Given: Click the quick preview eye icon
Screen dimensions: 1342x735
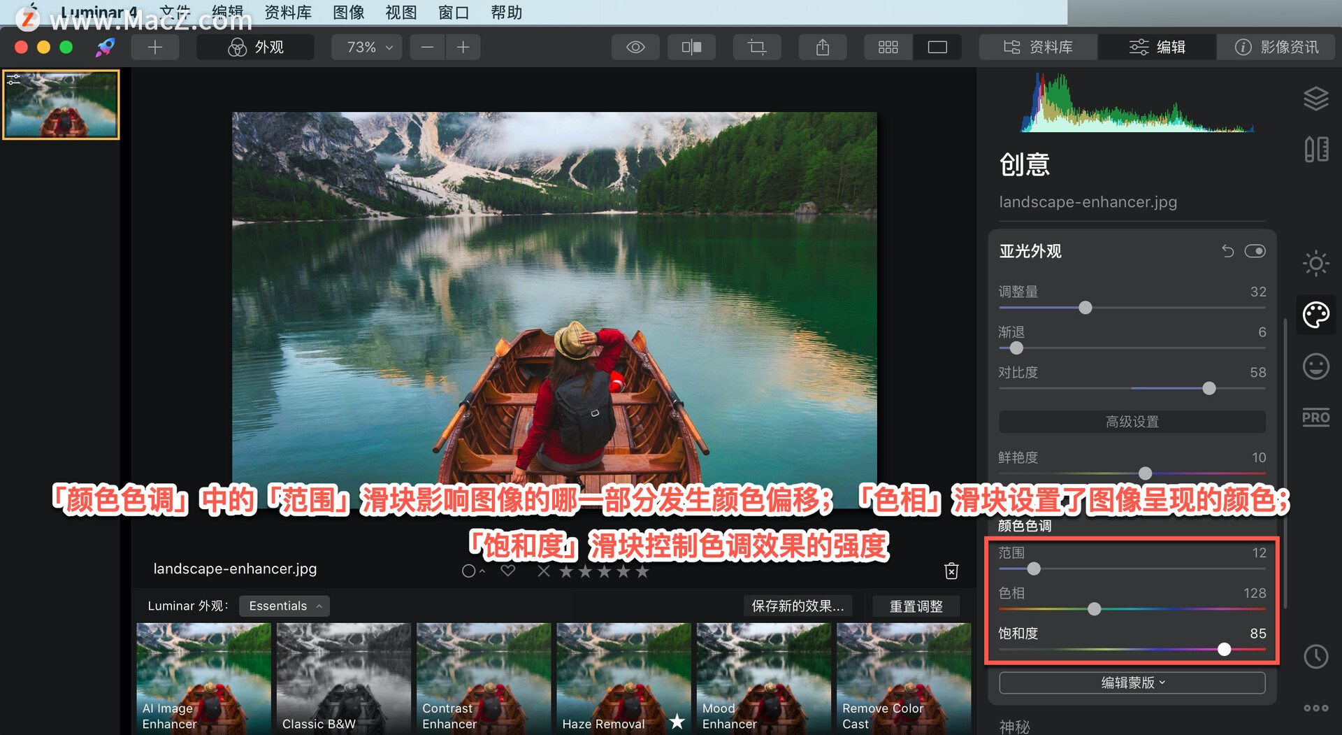Looking at the screenshot, I should pyautogui.click(x=635, y=47).
